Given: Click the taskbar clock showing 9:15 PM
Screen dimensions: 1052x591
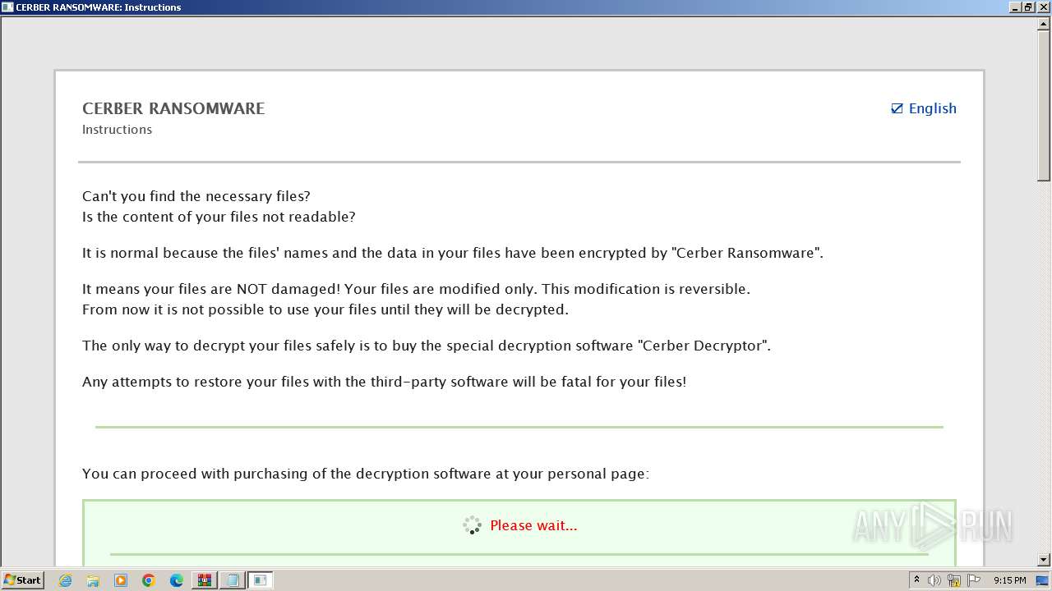Looking at the screenshot, I should coord(1009,580).
